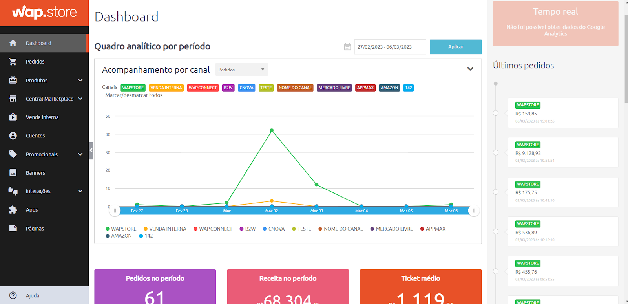Screen dimensions: 628x304
Task: Toggle the APPMAX channel tag
Action: pyautogui.click(x=365, y=88)
